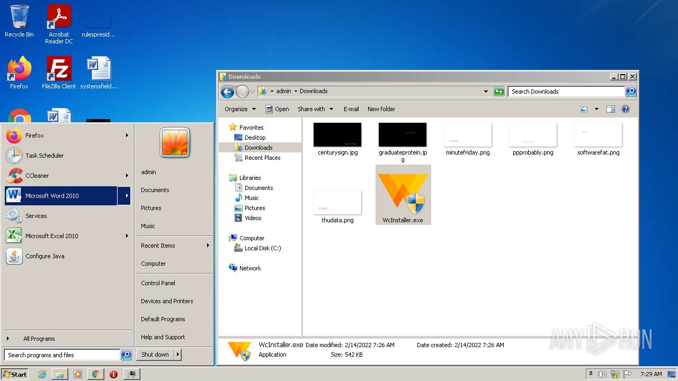Click the refresh button beside address bar
This screenshot has height=381, width=678.
pyautogui.click(x=499, y=92)
